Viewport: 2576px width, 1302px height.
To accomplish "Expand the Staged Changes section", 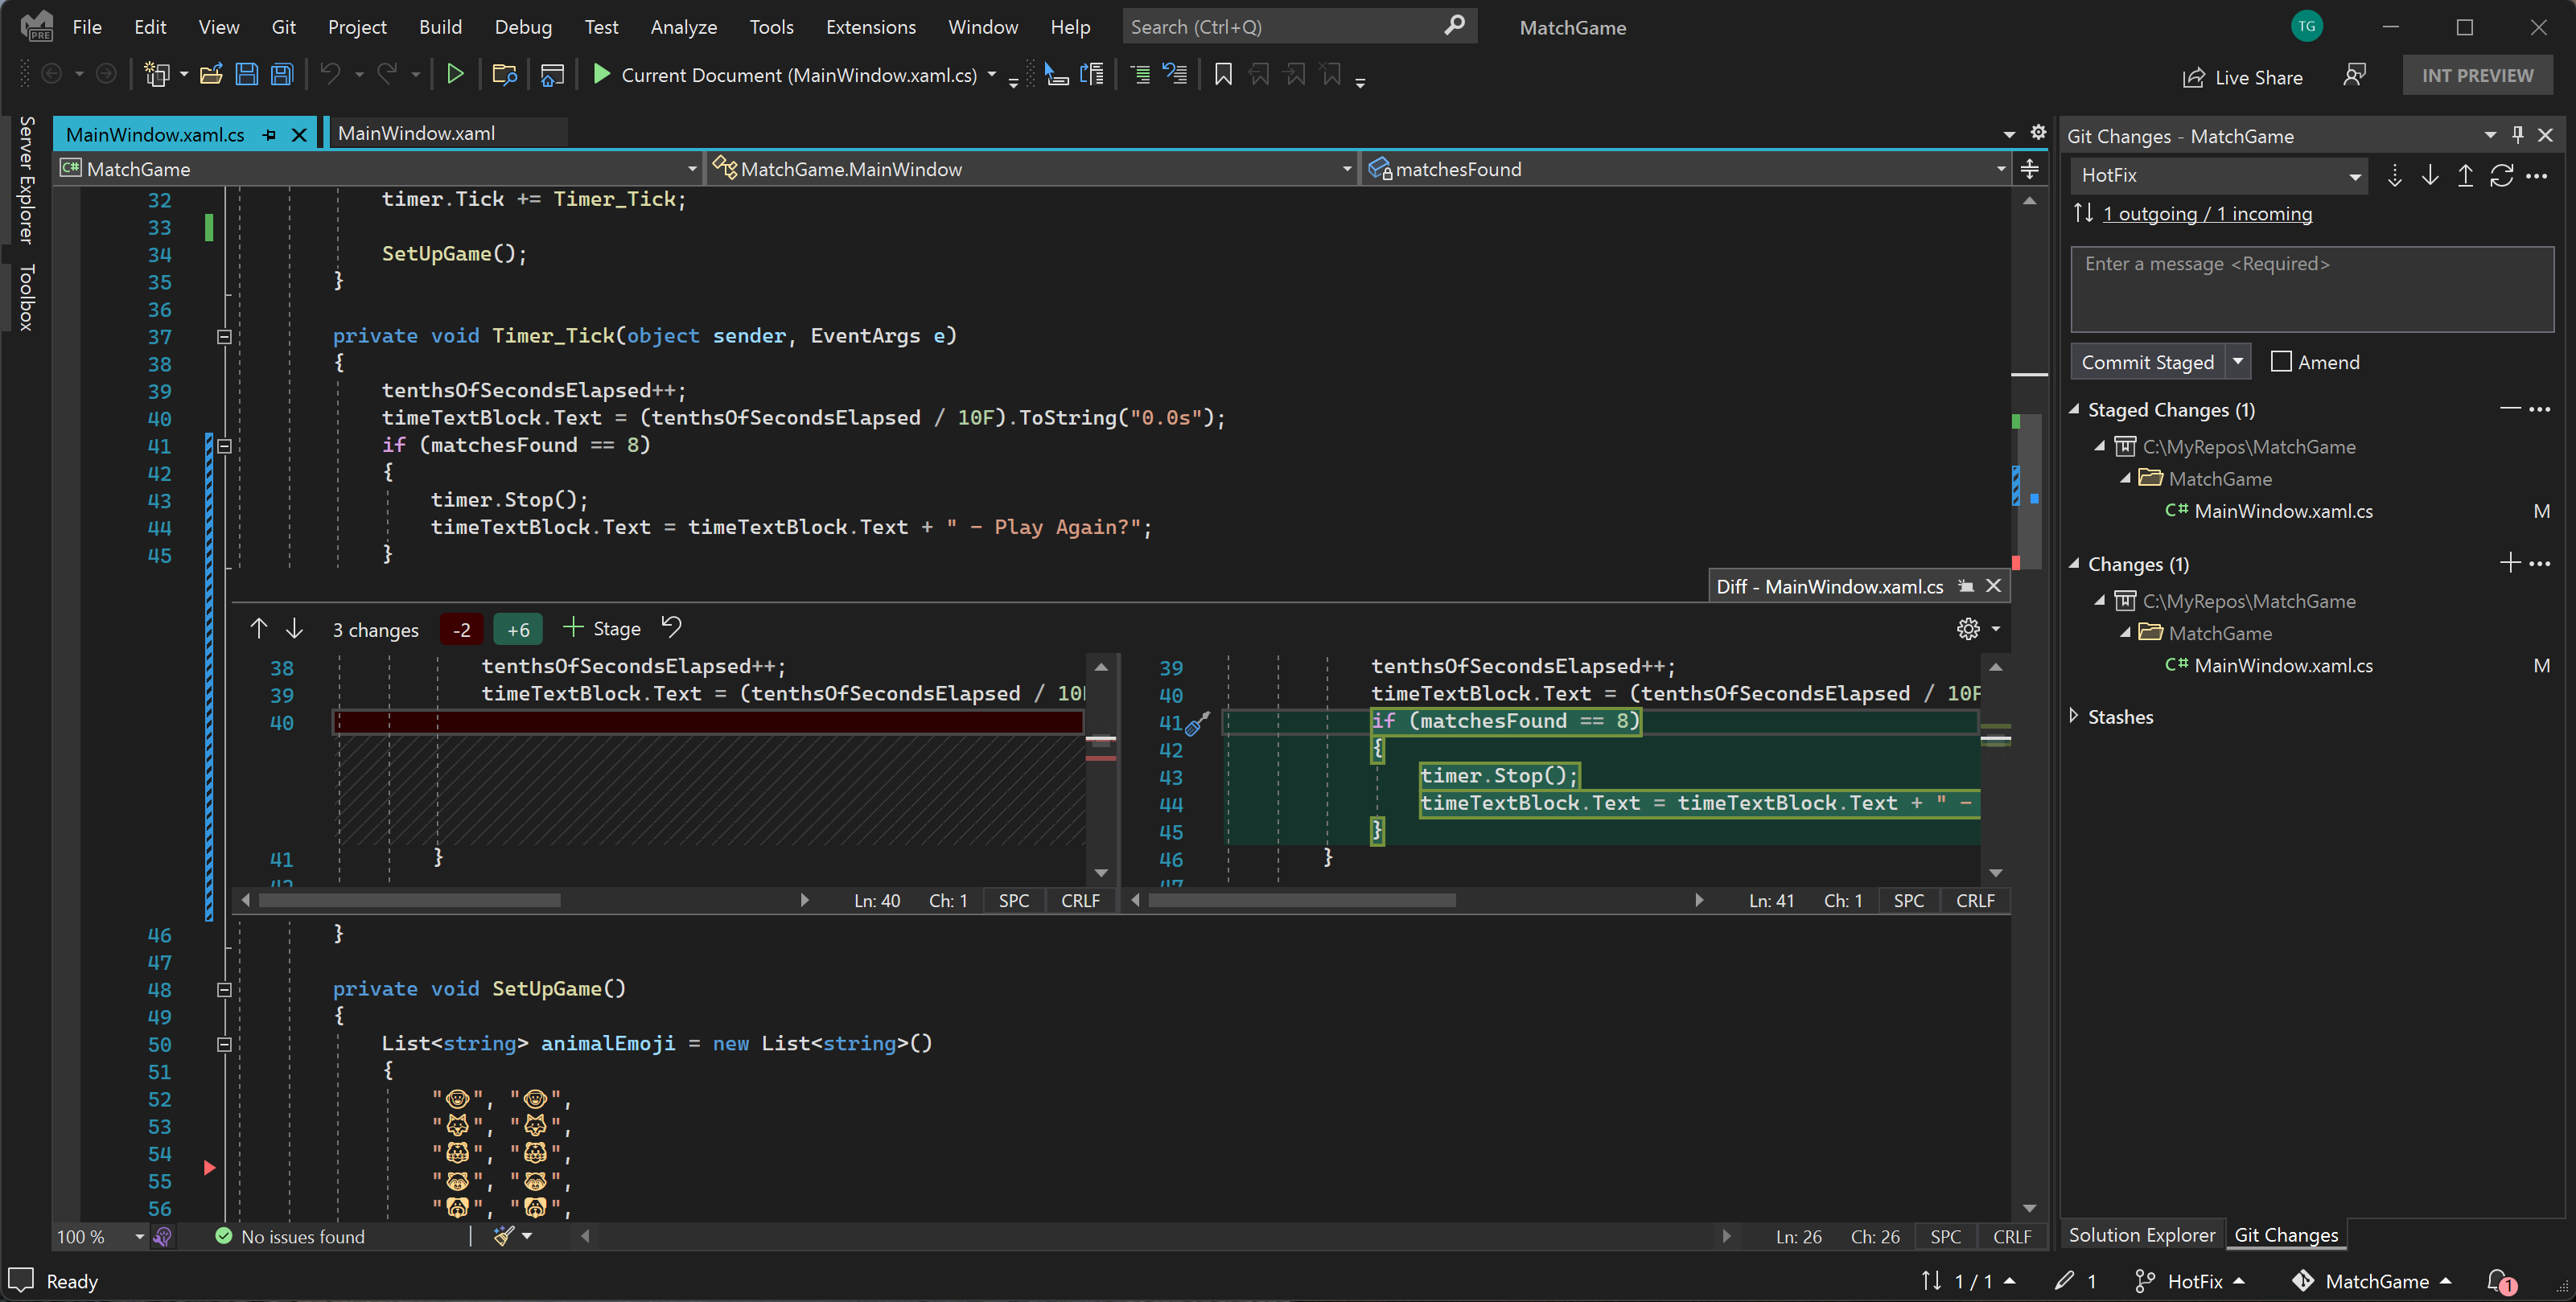I will tap(2078, 409).
